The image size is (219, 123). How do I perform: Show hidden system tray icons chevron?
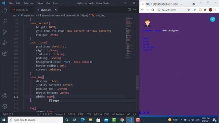[181, 120]
